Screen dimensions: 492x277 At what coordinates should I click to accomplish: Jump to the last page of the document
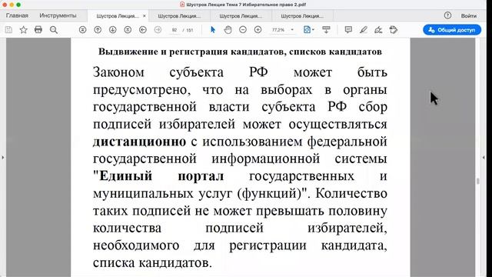[x=128, y=30]
